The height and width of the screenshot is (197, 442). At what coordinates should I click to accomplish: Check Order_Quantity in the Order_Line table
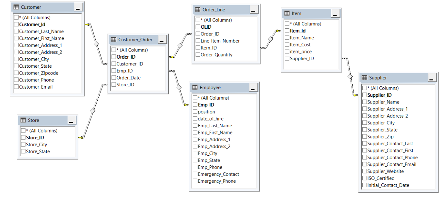point(197,54)
